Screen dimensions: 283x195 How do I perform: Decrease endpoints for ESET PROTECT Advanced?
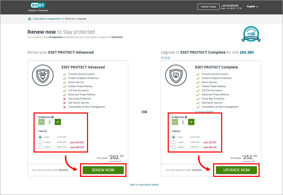click(41, 122)
